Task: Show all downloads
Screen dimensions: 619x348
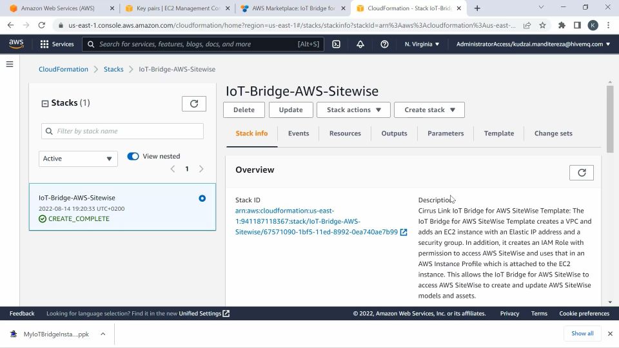Action: [x=582, y=333]
